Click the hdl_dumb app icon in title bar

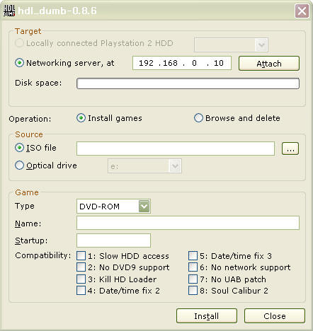click(x=9, y=11)
